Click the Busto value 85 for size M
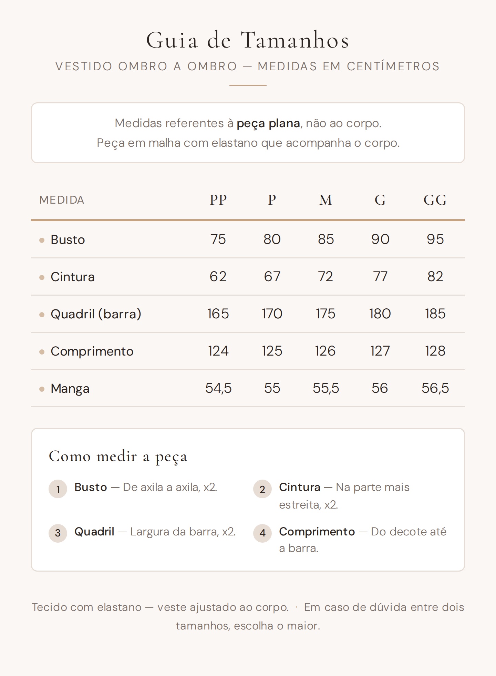 pyautogui.click(x=326, y=239)
